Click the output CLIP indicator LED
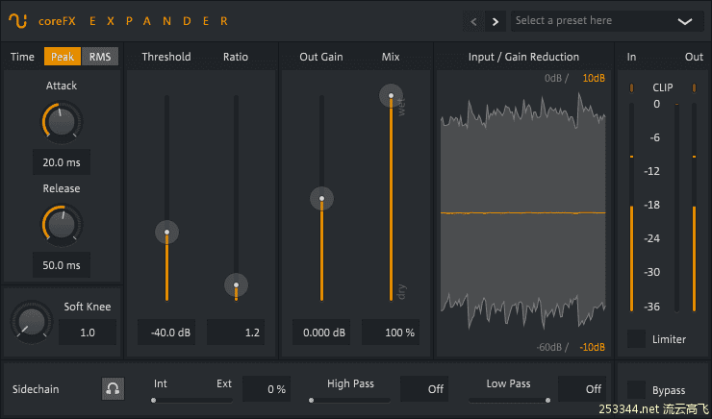The width and height of the screenshot is (712, 419). 694,88
